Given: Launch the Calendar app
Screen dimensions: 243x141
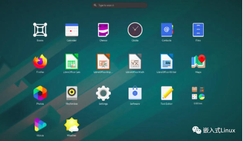Looking at the screenshot, I should coord(72,30).
